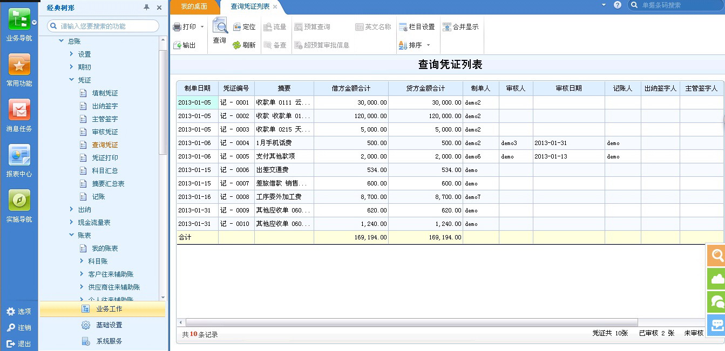Click the 借方金额合计 column header
The image size is (725, 351).
(x=351, y=88)
